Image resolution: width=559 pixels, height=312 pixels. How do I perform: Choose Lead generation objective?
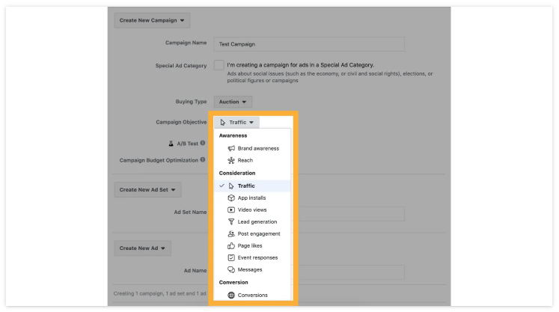[252, 221]
